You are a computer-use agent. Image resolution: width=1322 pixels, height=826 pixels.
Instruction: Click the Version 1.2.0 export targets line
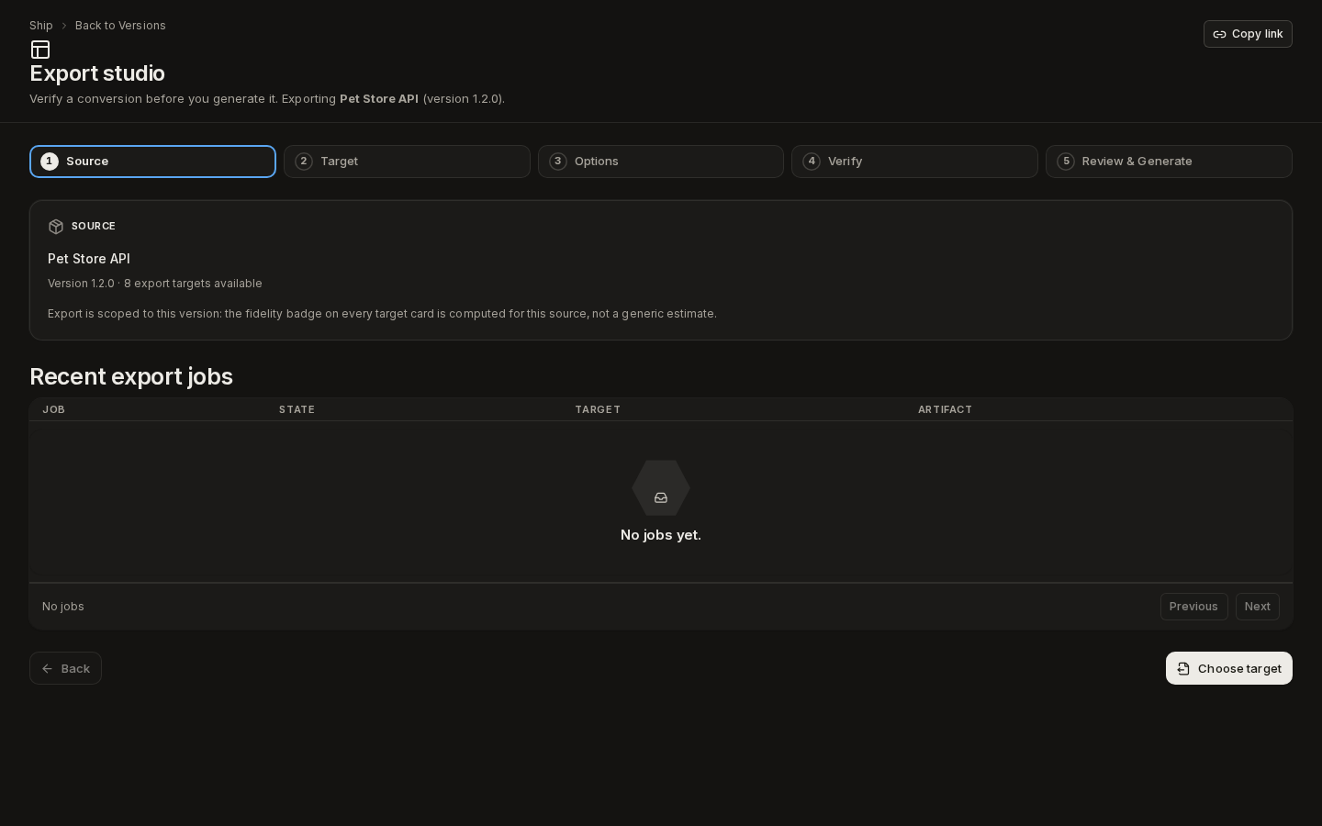point(155,284)
